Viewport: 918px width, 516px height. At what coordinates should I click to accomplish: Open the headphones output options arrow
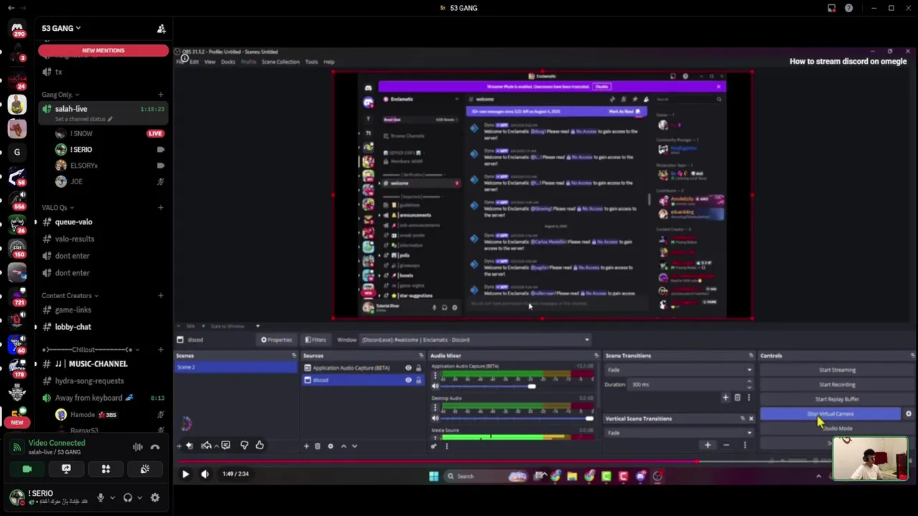(x=139, y=497)
